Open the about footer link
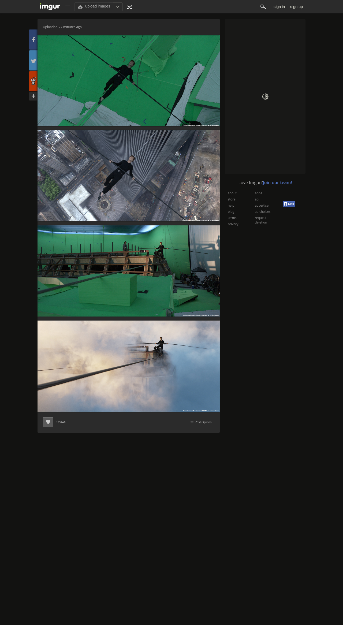The width and height of the screenshot is (343, 625). point(232,193)
